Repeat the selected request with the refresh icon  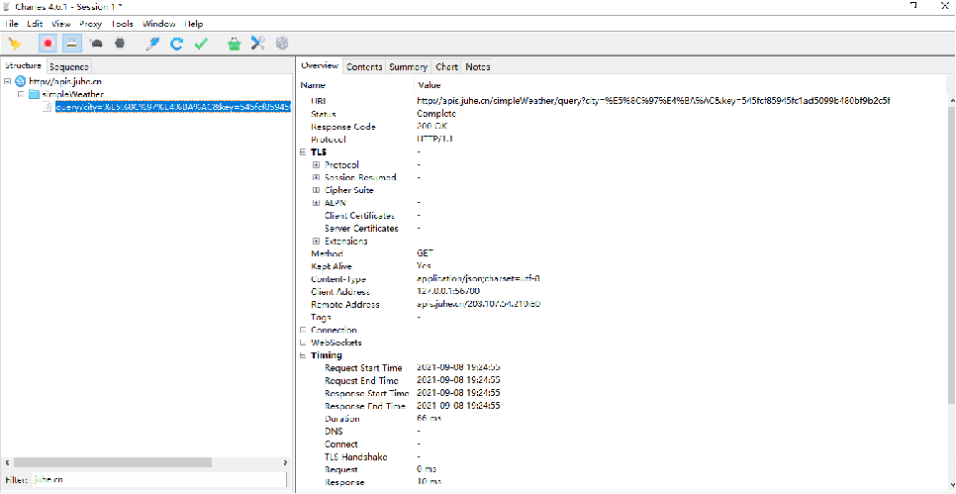pos(177,44)
